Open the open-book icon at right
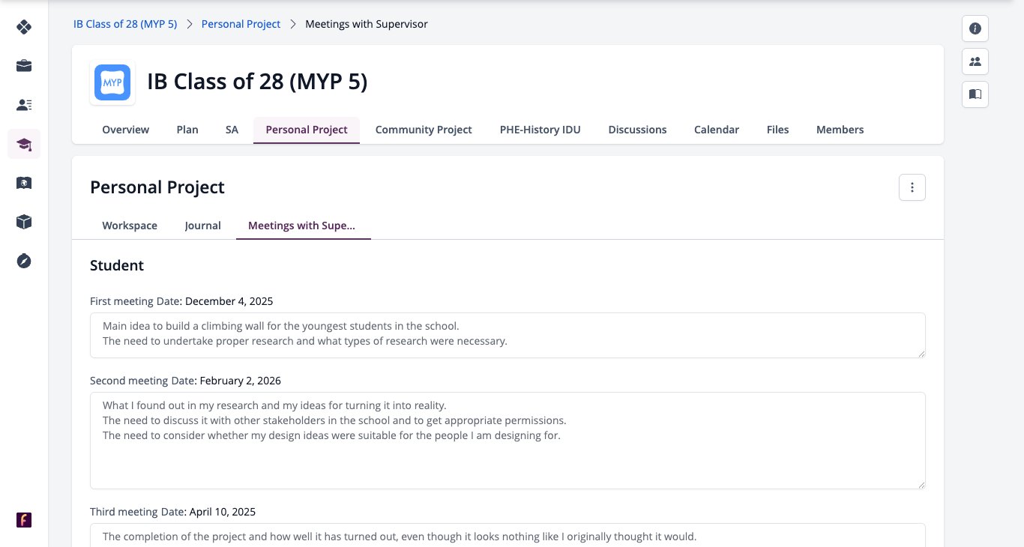The height and width of the screenshot is (547, 1024). click(x=975, y=94)
